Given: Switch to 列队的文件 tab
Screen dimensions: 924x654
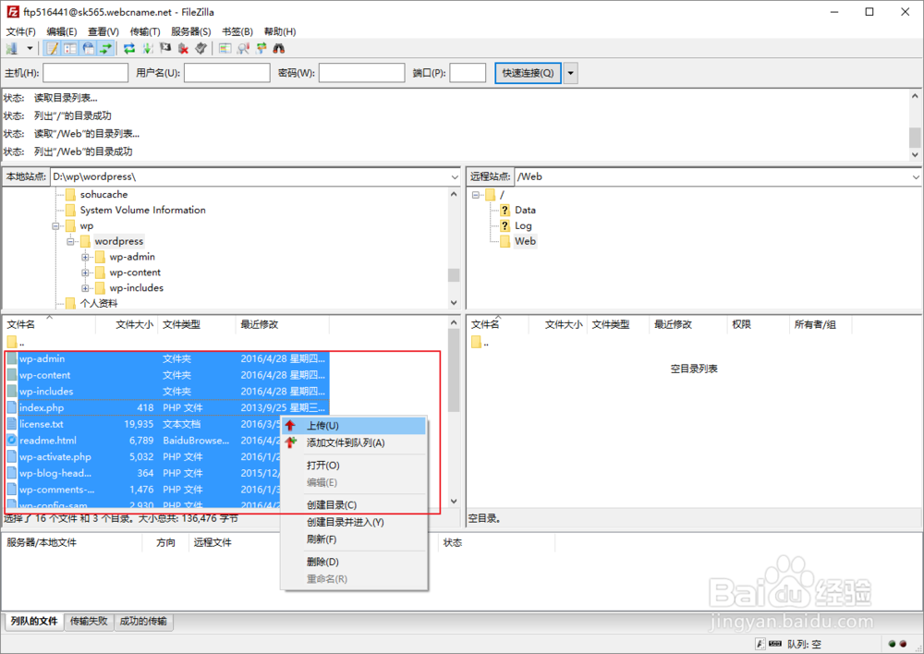Looking at the screenshot, I should pyautogui.click(x=34, y=621).
